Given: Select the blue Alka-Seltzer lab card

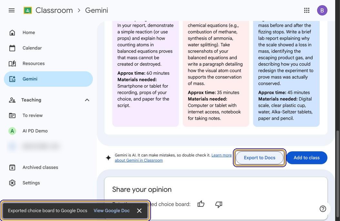Looking at the screenshot, I should [286, 74].
